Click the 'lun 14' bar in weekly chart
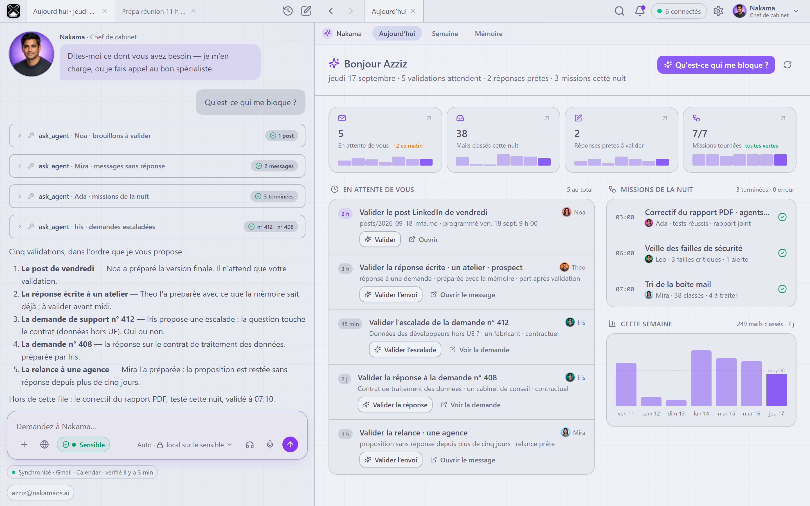This screenshot has width=810, height=506. pyautogui.click(x=701, y=378)
